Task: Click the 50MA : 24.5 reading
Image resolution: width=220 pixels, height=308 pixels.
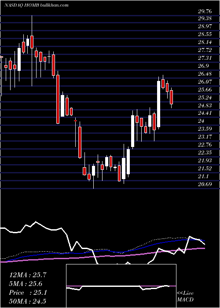Action: click(28, 301)
